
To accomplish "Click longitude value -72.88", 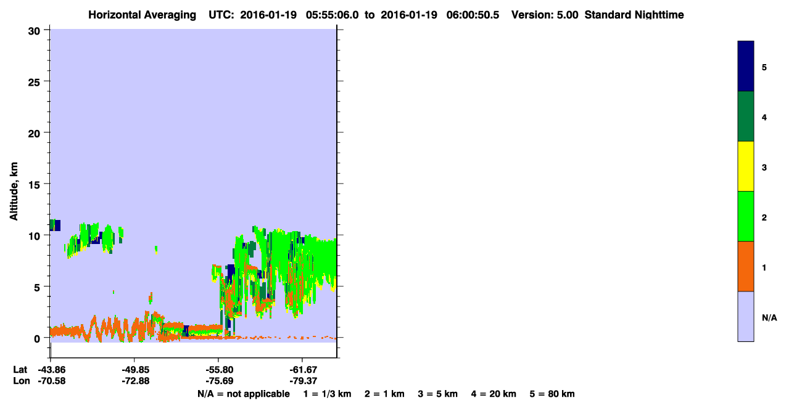I will [134, 381].
